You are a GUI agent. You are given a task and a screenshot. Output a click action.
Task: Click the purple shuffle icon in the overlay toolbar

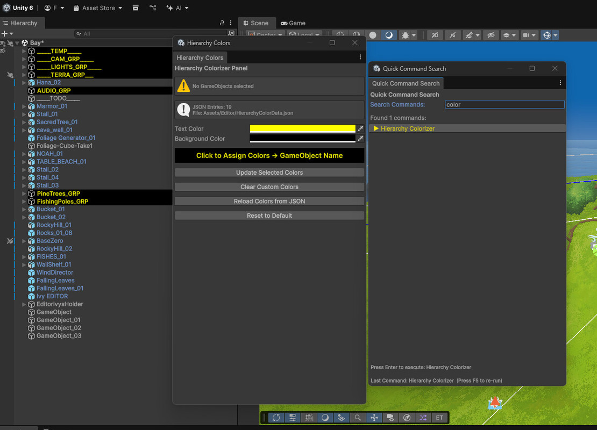click(x=423, y=418)
